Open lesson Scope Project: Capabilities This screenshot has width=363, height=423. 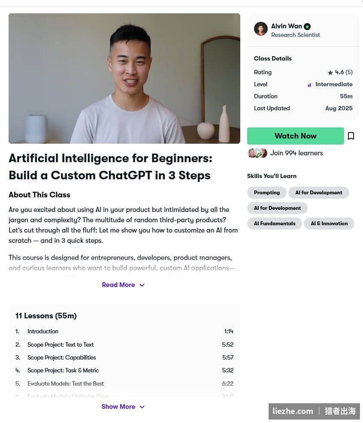[x=124, y=357]
